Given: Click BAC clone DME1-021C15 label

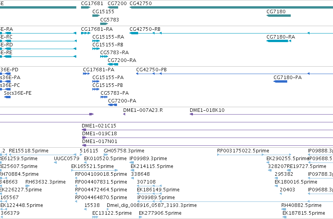Looking at the screenshot, I should coord(99,126).
